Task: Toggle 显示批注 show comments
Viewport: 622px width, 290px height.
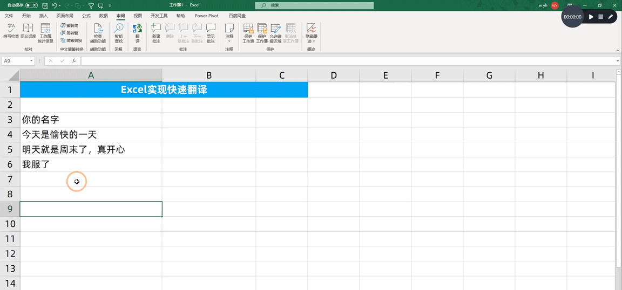Action: (211, 33)
